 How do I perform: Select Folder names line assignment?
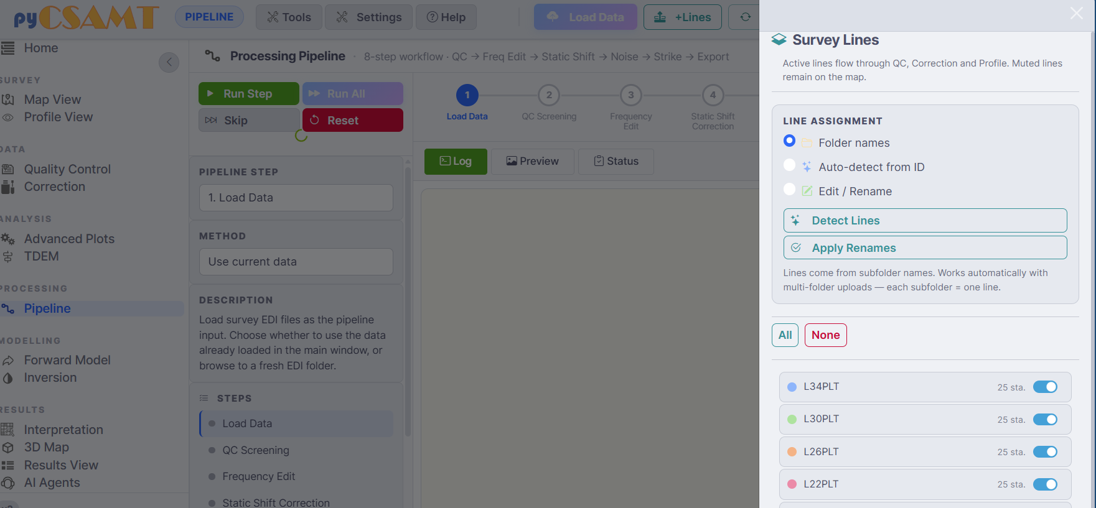pos(789,141)
